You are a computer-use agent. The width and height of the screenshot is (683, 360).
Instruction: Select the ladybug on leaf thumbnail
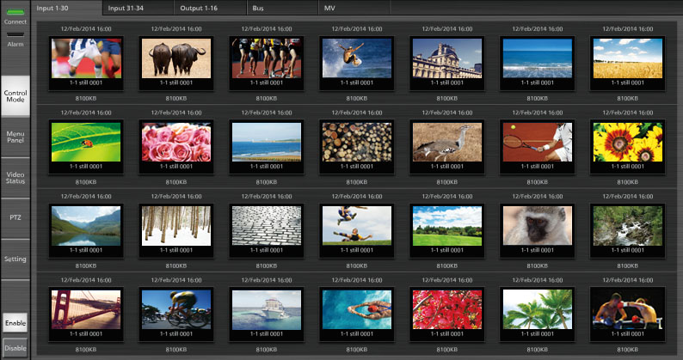point(85,143)
